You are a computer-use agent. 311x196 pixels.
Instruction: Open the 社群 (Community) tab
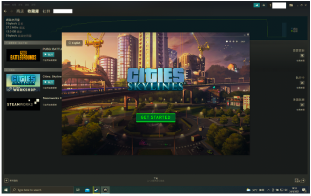point(46,11)
